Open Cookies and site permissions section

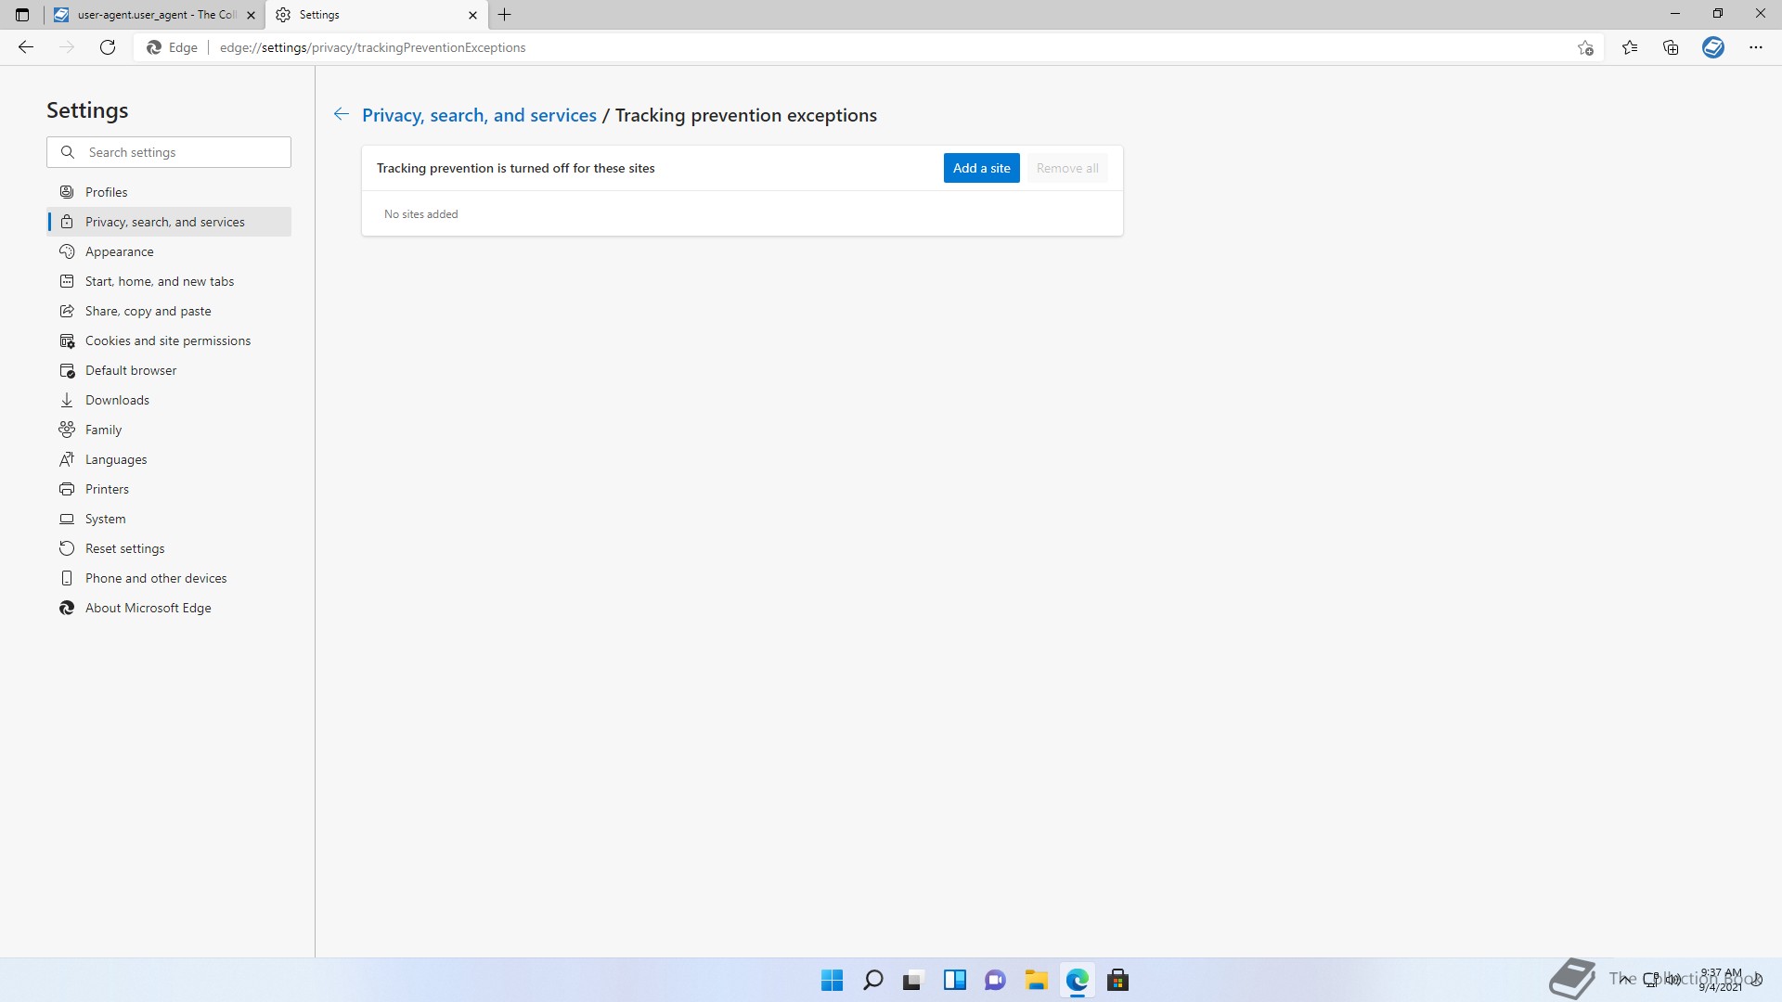coord(168,340)
